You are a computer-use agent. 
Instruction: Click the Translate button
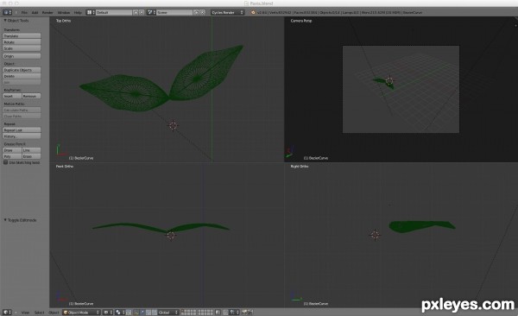(22, 35)
